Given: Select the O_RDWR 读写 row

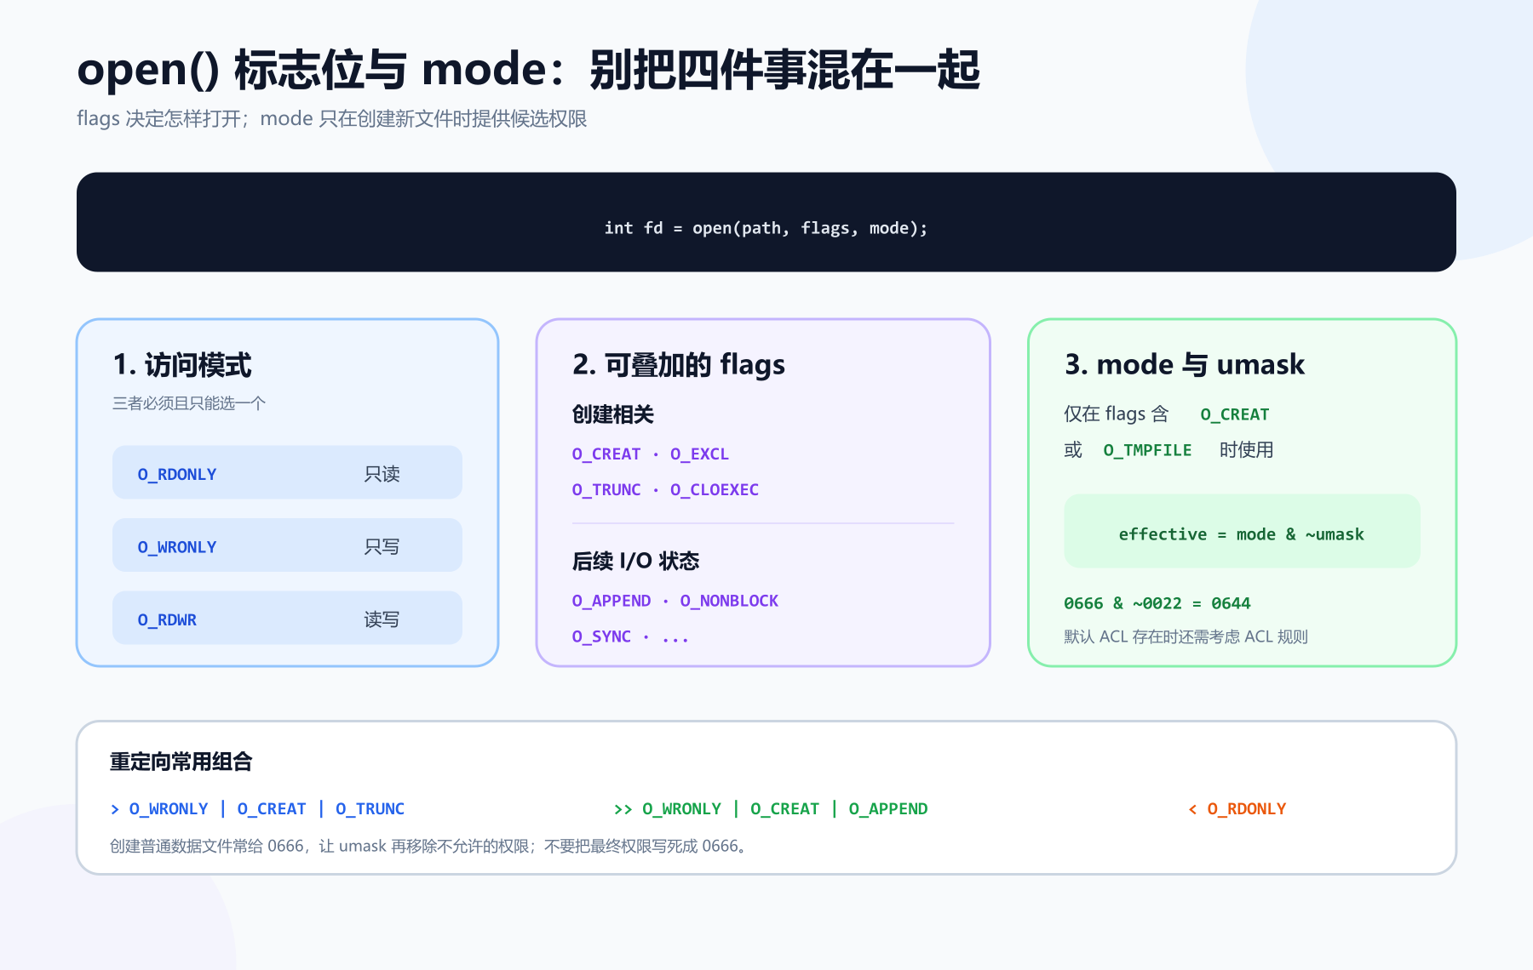Looking at the screenshot, I should coord(287,619).
